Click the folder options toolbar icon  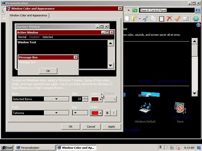click(x=135, y=19)
